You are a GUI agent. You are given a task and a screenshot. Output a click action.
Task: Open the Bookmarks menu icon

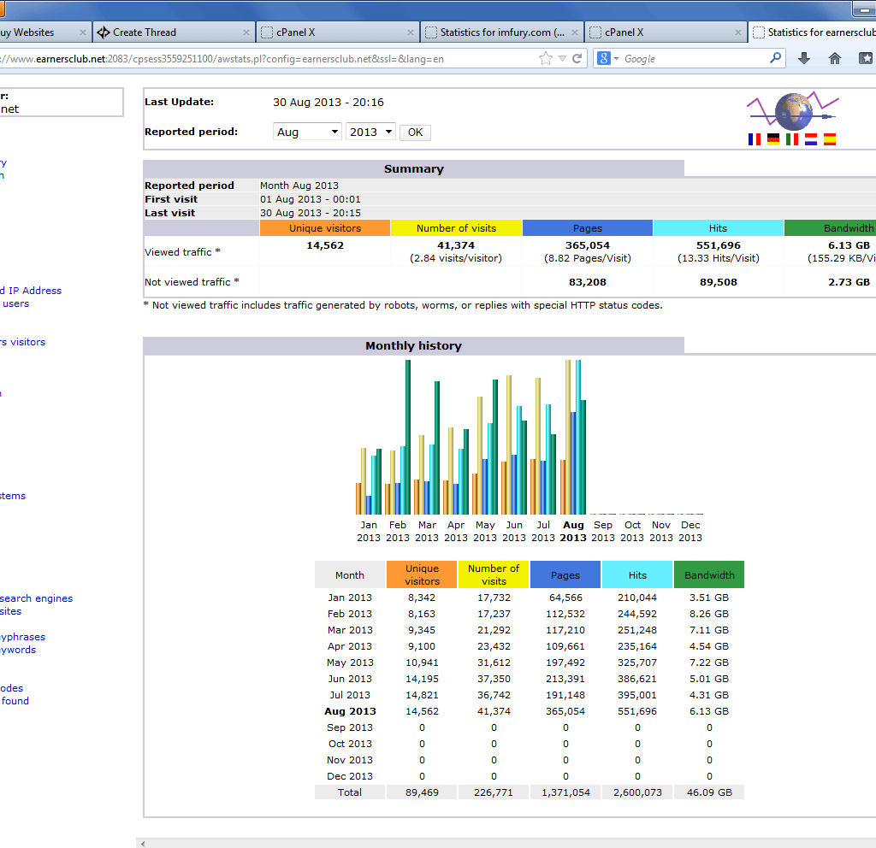866,58
